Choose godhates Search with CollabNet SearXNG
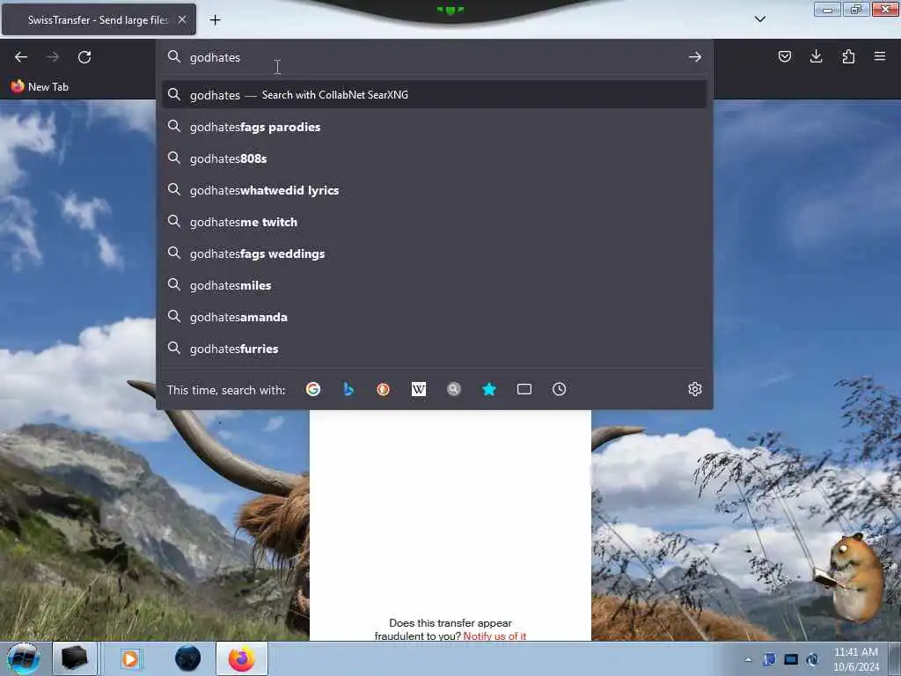Viewport: 901px width, 676px height. (434, 95)
